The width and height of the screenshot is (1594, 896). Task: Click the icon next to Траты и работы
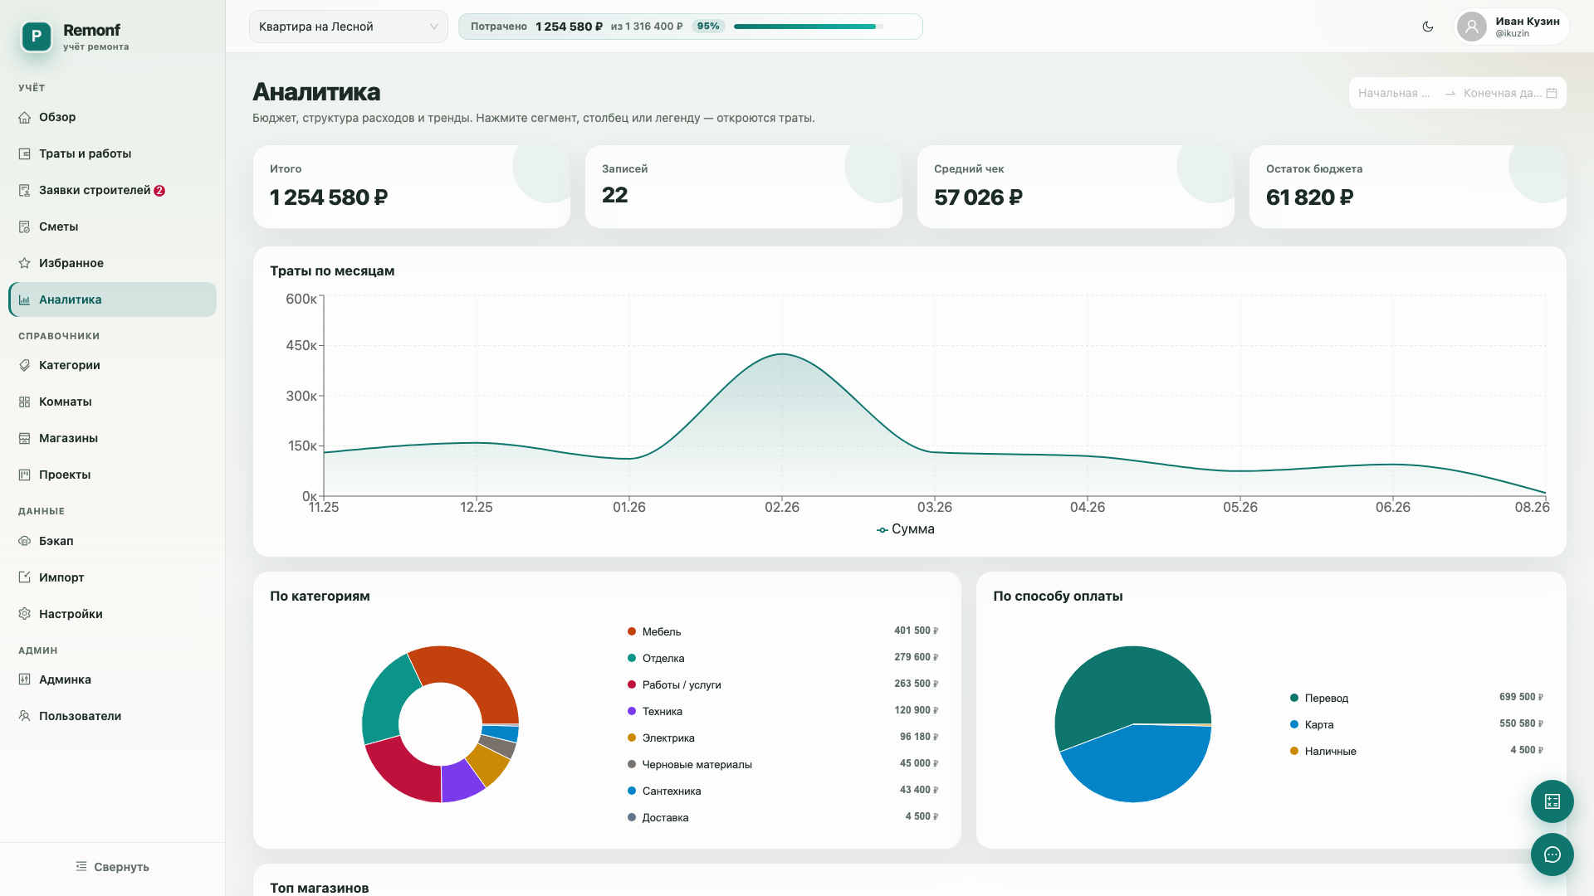[x=25, y=153]
